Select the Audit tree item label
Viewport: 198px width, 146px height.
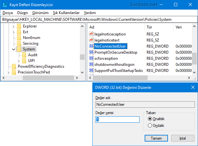[x=33, y=55]
